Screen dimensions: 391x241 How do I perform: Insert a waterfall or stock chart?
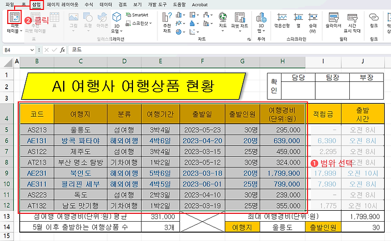(206, 15)
